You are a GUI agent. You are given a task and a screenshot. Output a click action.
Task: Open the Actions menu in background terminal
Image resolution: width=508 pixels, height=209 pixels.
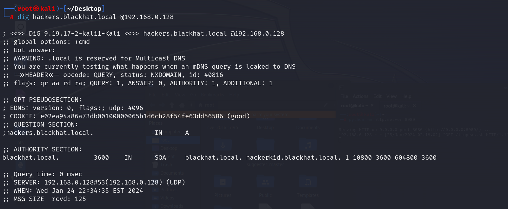tap(360, 96)
